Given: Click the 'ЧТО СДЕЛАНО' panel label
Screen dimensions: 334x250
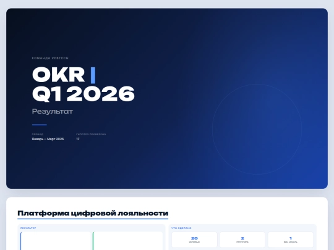Looking at the screenshot, I should pos(181,228).
